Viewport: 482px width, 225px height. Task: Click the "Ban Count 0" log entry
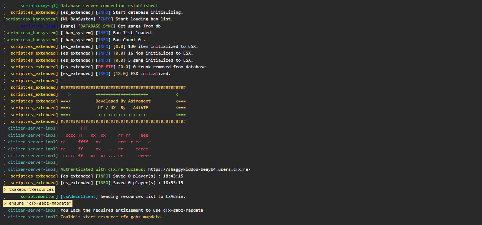click(129, 40)
